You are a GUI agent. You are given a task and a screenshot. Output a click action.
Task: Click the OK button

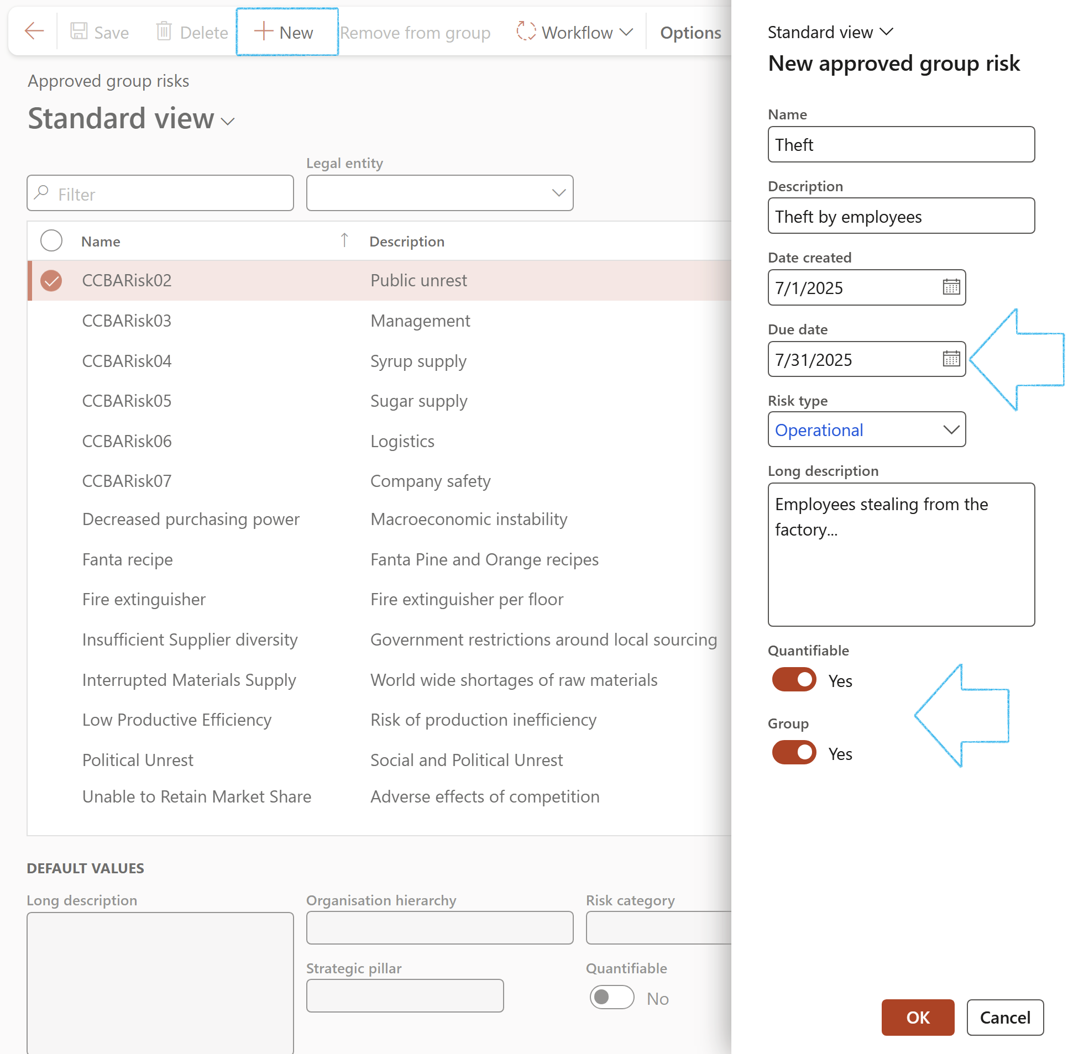coord(917,1017)
